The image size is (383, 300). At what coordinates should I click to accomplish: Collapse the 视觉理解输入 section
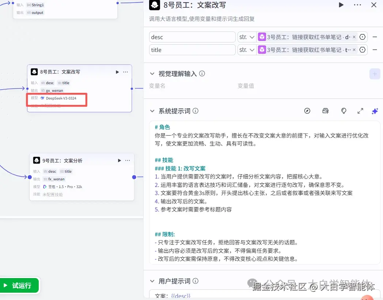coord(152,73)
